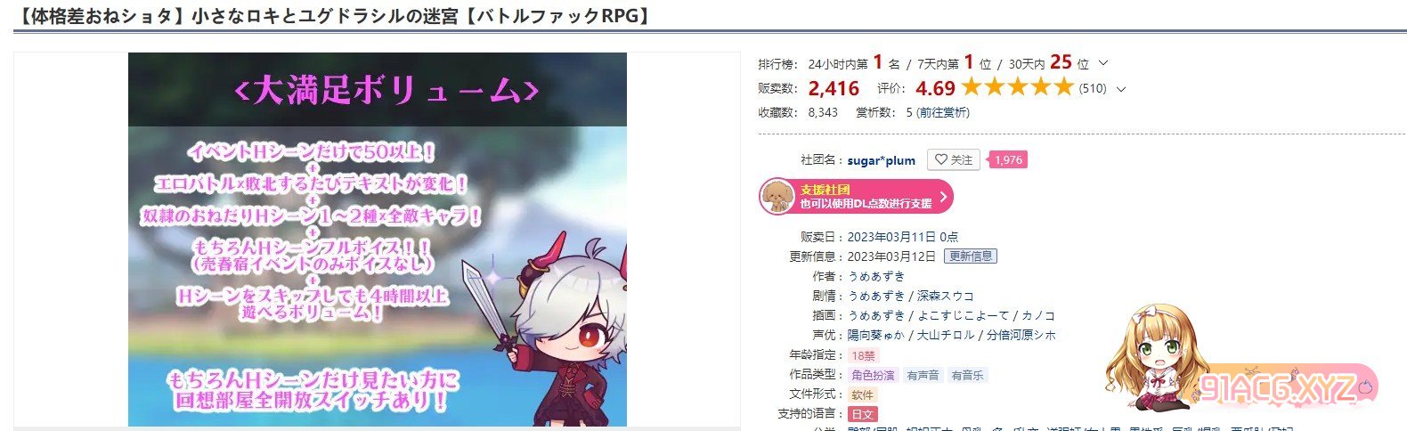The height and width of the screenshot is (431, 1407).
Task: Open the sugar*plum circle page
Action: [881, 160]
